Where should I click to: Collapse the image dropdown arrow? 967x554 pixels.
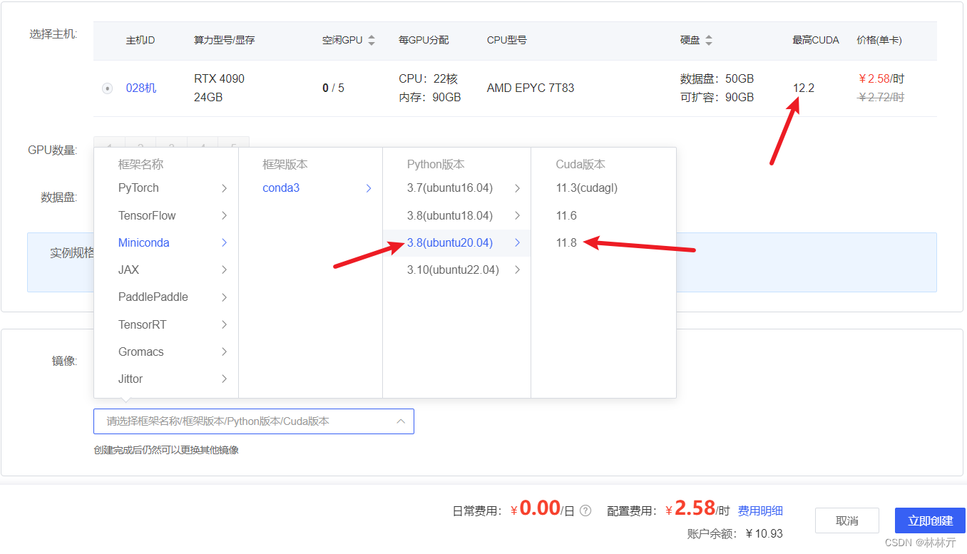(x=401, y=421)
